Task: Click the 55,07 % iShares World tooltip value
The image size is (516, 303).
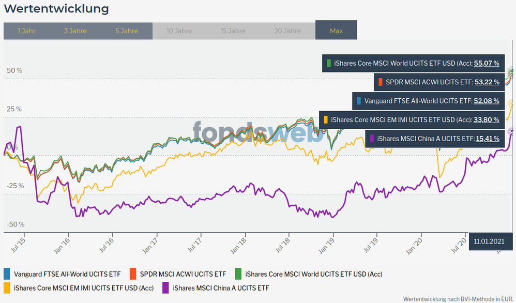Action: tap(487, 64)
